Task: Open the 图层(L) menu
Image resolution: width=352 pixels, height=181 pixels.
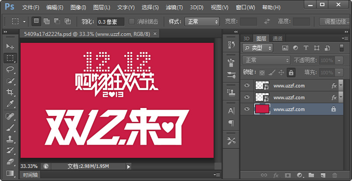Action: [102, 7]
